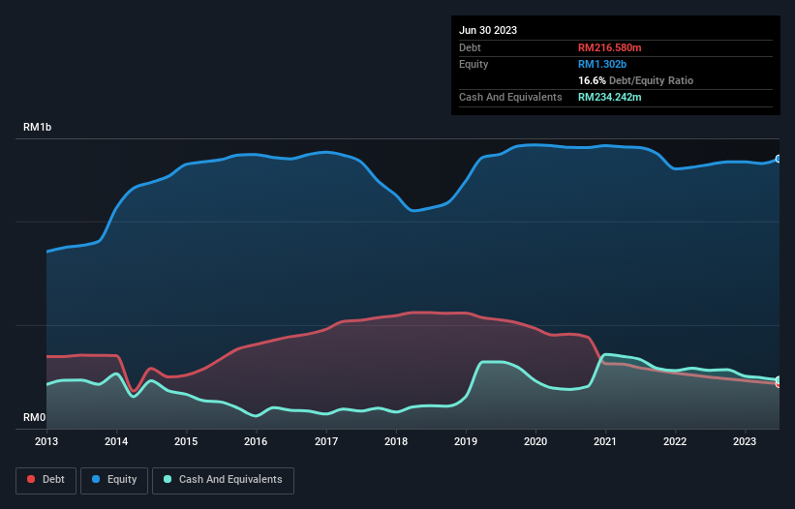Click the red dot in Debt legend
Image resolution: width=795 pixels, height=509 pixels.
[32, 480]
